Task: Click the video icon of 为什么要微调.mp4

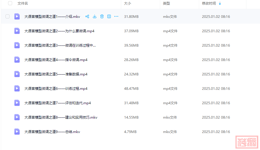Action: [x=17, y=31]
